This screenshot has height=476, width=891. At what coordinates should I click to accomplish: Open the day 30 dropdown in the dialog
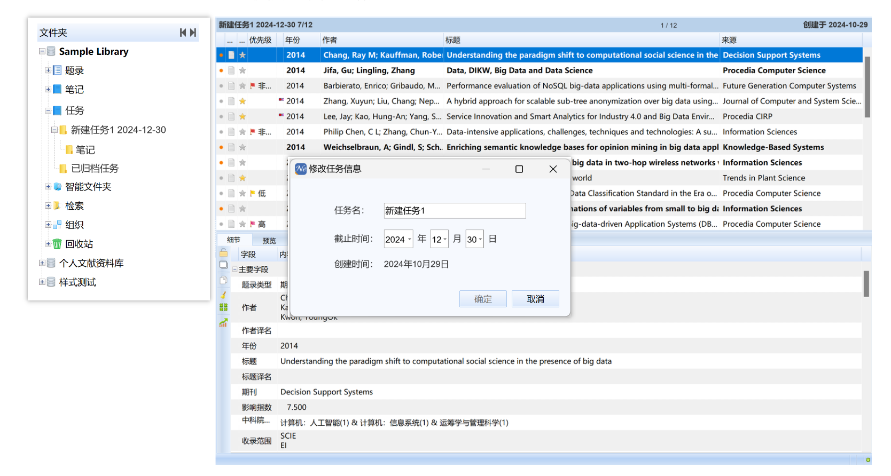pos(481,239)
